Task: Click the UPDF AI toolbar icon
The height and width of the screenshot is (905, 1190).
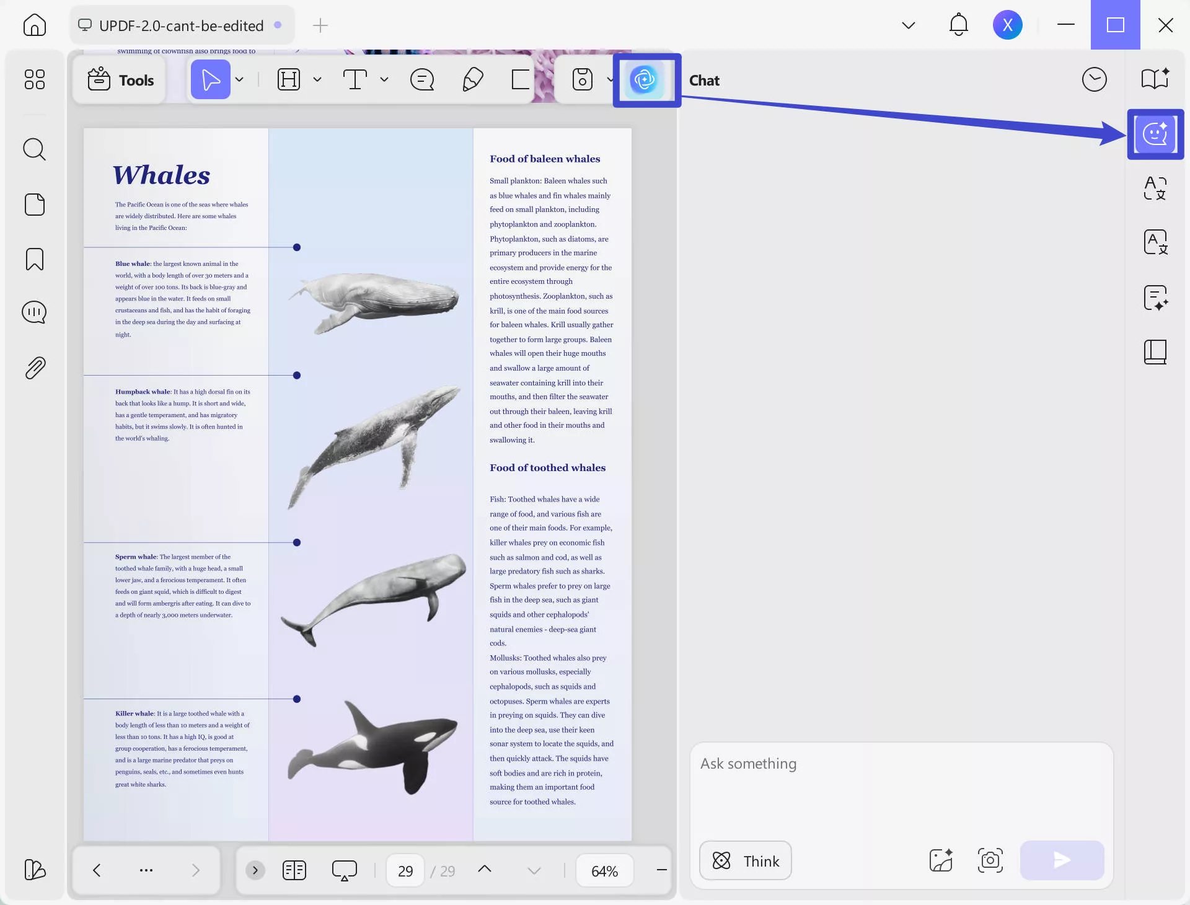Action: pos(645,80)
